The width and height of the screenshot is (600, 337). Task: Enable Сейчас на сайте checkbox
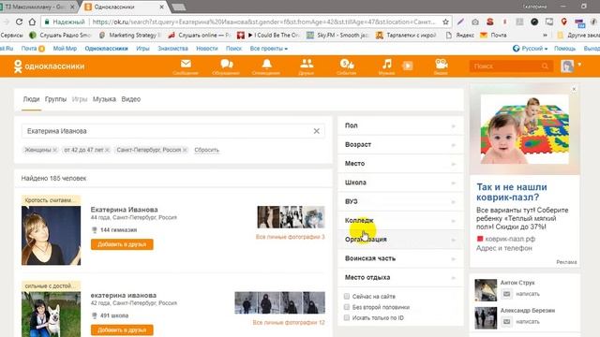347,296
